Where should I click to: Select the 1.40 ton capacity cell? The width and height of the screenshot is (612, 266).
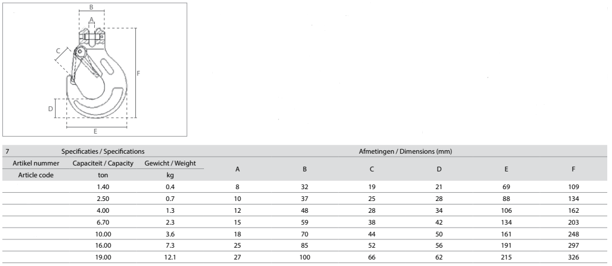tap(103, 187)
